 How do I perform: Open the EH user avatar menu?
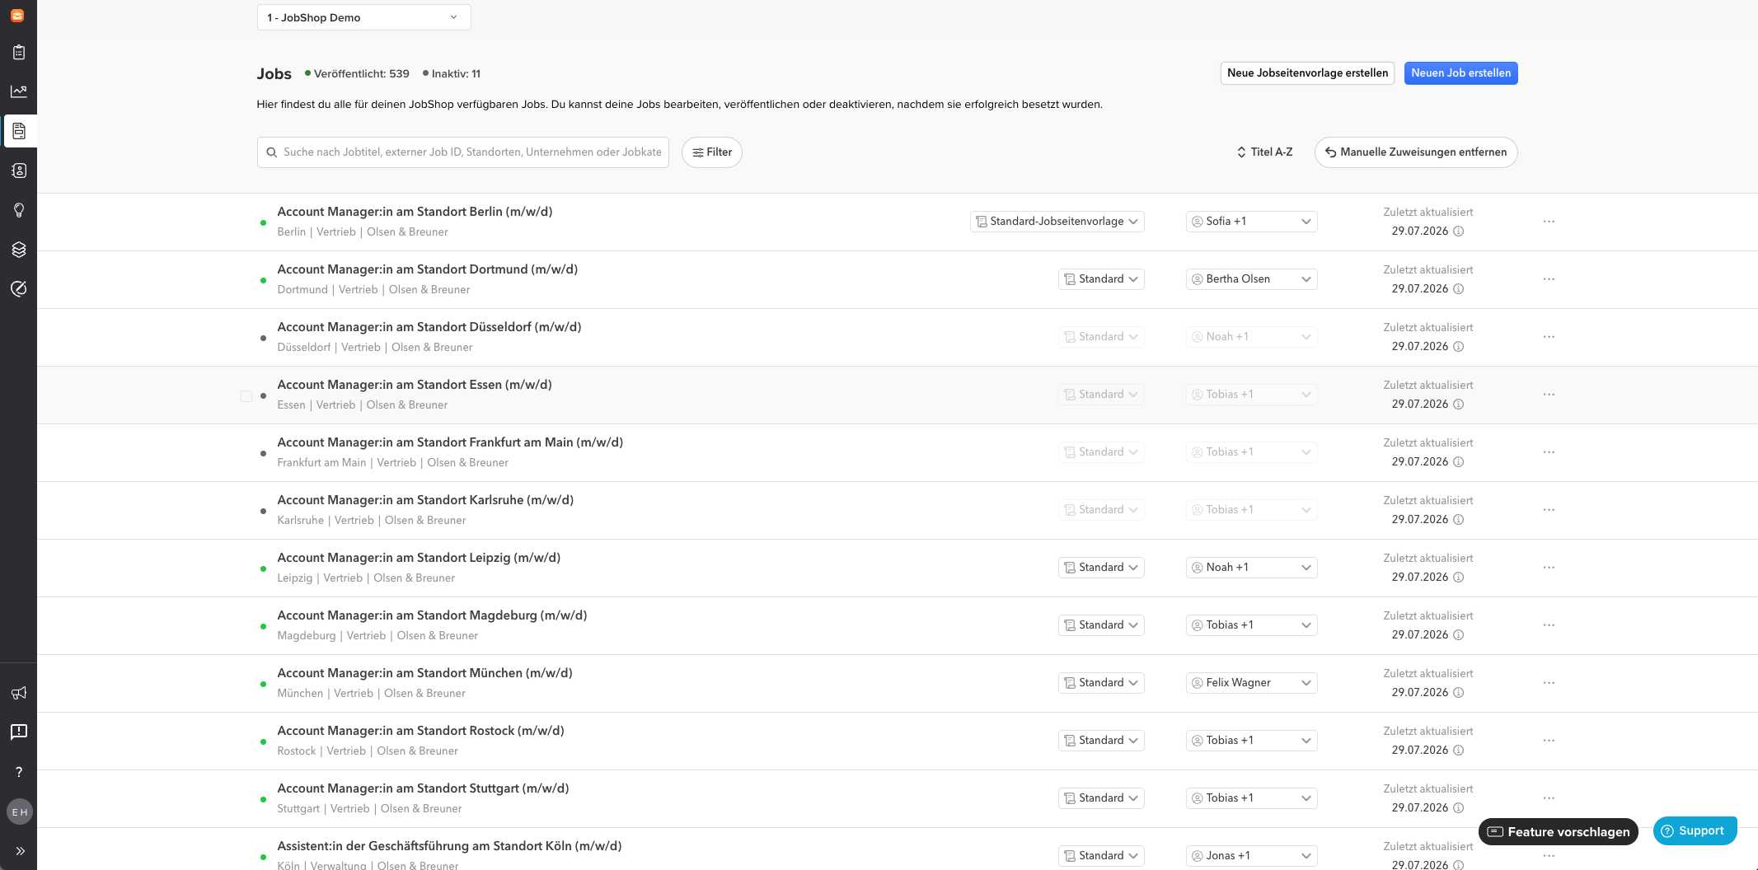(19, 812)
